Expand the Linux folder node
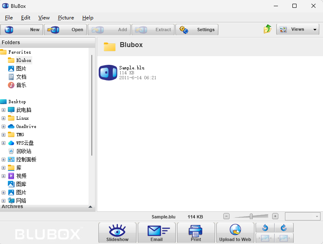Image resolution: width=323 pixels, height=244 pixels. pos(3,118)
